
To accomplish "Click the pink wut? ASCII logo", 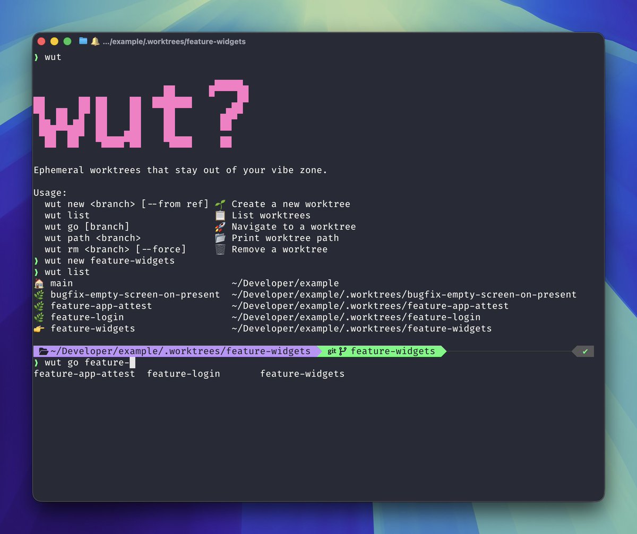I will click(x=141, y=114).
